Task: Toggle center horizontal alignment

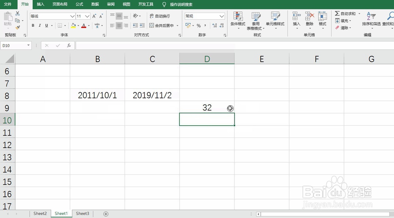Action: (x=119, y=26)
